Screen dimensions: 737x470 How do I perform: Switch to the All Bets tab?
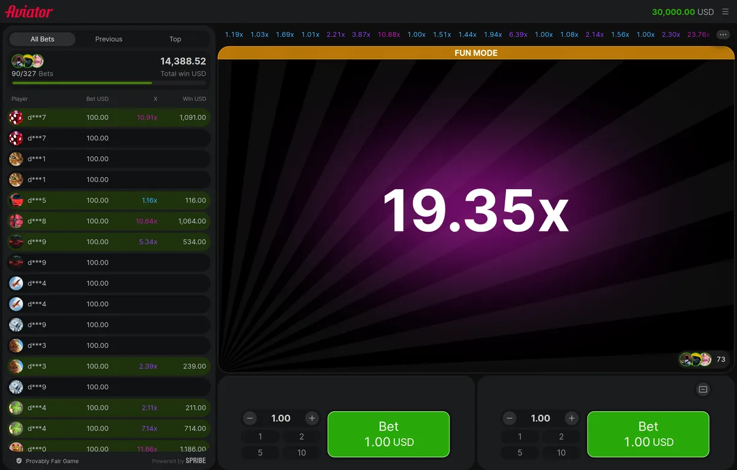42,39
